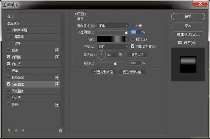Image resolution: width=210 pixels, height=139 pixels.
Task: Click the plus icon beside 描边
Action: point(57,50)
